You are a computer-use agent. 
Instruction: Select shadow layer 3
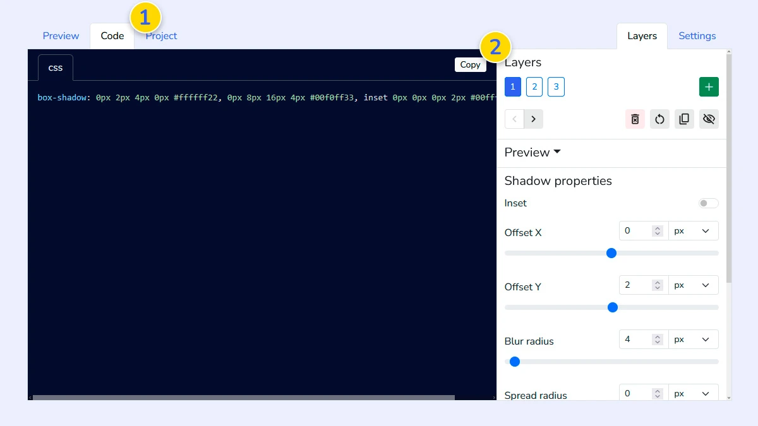[x=556, y=86]
